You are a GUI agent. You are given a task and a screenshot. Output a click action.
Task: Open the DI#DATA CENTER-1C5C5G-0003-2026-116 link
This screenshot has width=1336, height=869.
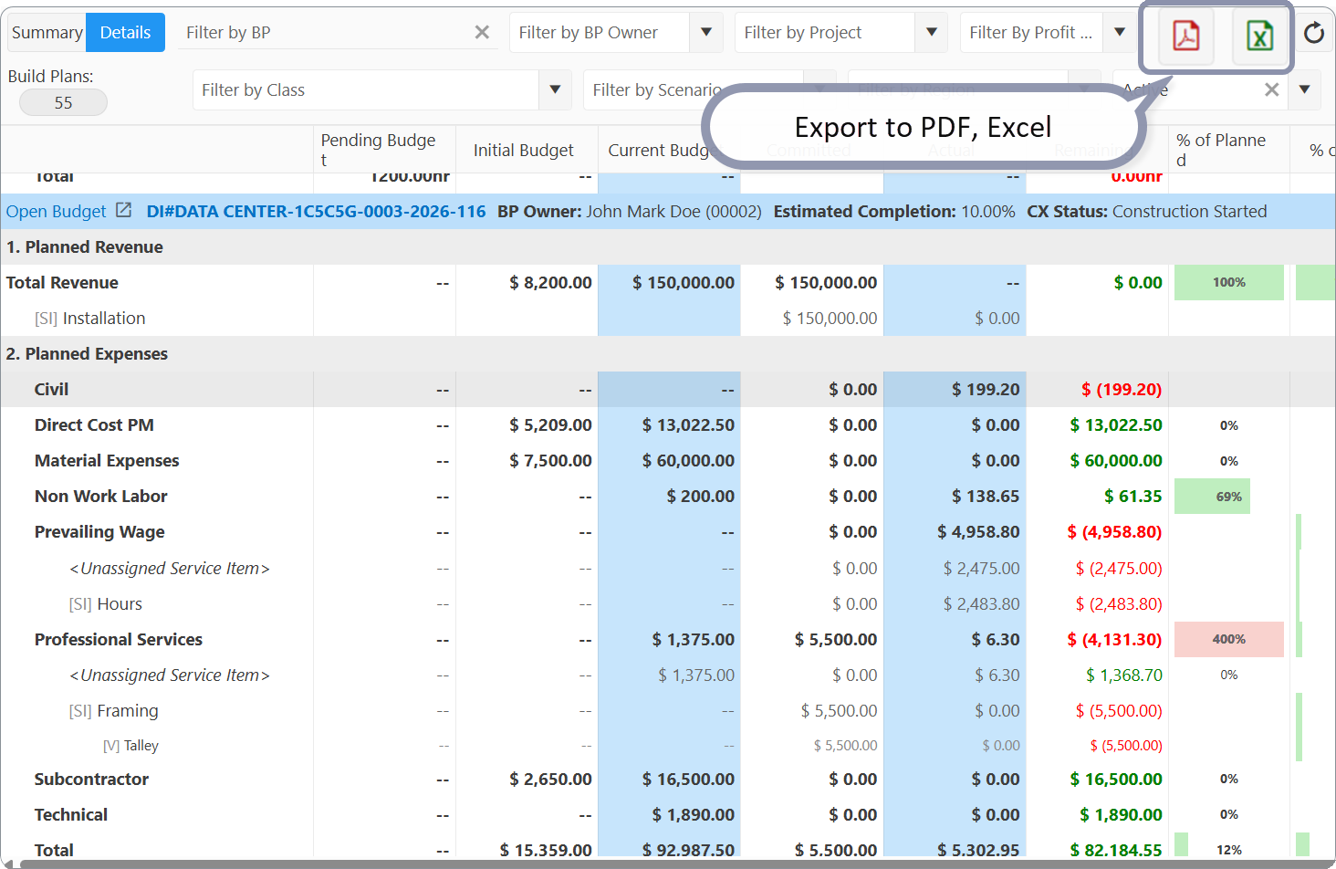coord(317,212)
